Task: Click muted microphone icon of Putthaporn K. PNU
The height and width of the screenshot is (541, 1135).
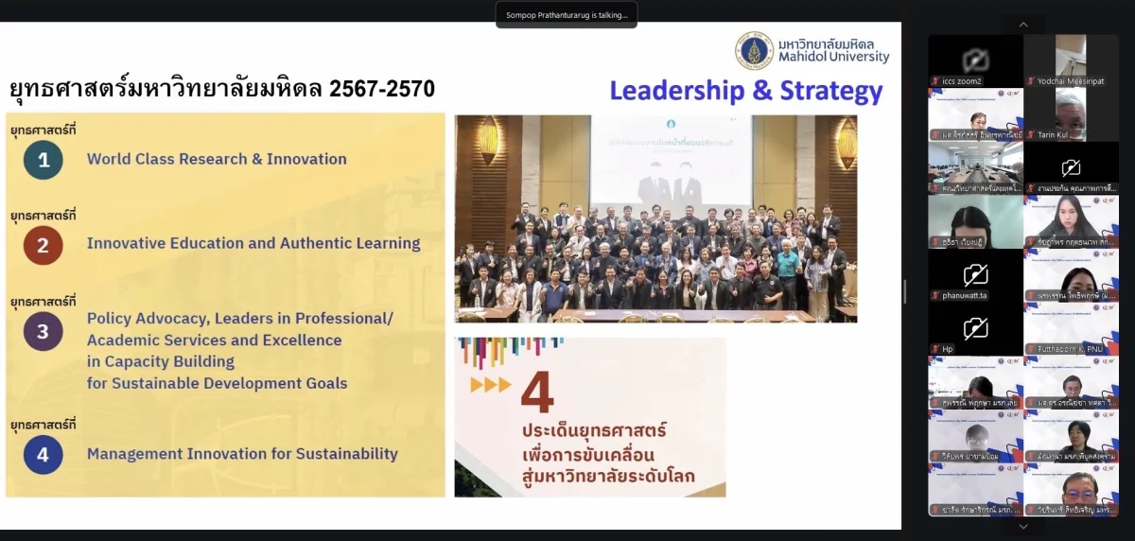Action: coord(1031,349)
